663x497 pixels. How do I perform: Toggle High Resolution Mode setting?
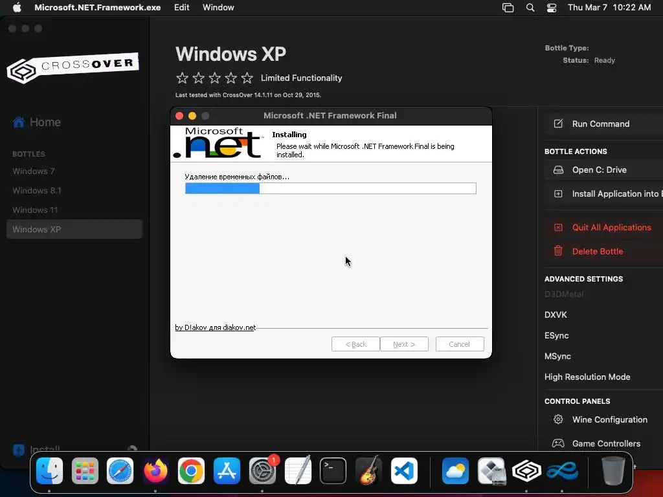[x=587, y=377]
